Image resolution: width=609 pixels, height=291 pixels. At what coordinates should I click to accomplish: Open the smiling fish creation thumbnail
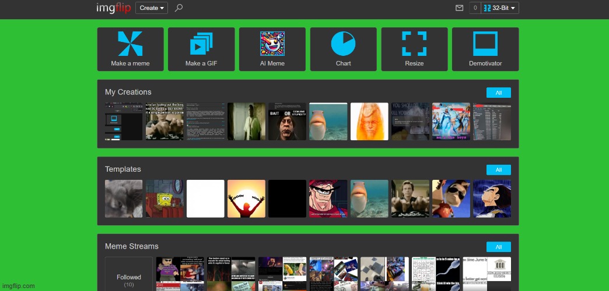coord(328,121)
